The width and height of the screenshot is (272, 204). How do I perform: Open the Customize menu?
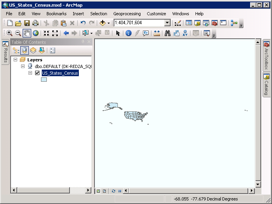[x=156, y=14]
